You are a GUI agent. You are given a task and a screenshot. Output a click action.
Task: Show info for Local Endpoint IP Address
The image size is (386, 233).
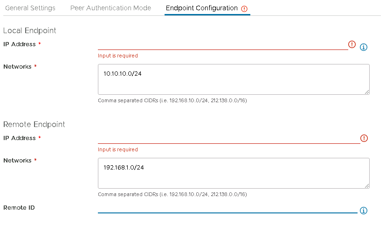(x=364, y=47)
